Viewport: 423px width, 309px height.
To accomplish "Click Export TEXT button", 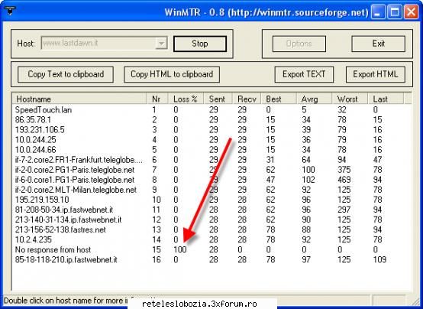I will tap(304, 74).
